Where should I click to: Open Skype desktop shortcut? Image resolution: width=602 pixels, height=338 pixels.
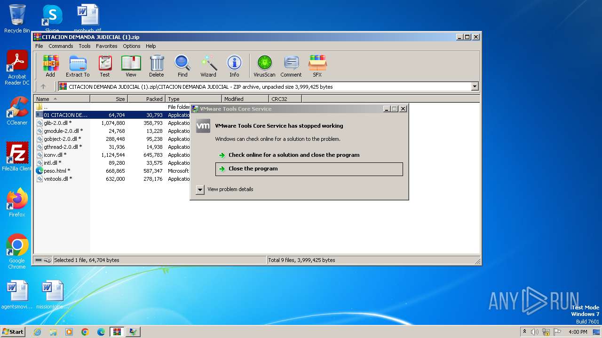52,19
